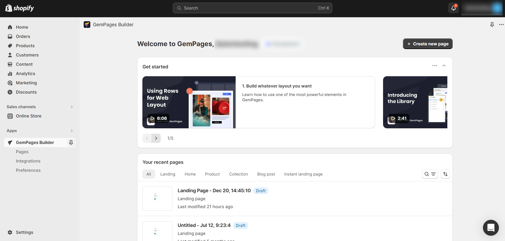This screenshot has width=505, height=241.
Task: Collapse the Get started section
Action: [x=444, y=65]
